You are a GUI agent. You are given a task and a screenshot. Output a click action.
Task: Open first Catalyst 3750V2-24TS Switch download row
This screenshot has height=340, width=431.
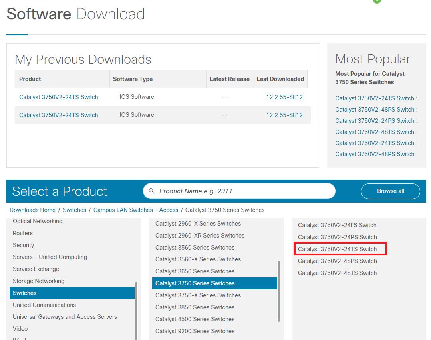[x=59, y=97]
